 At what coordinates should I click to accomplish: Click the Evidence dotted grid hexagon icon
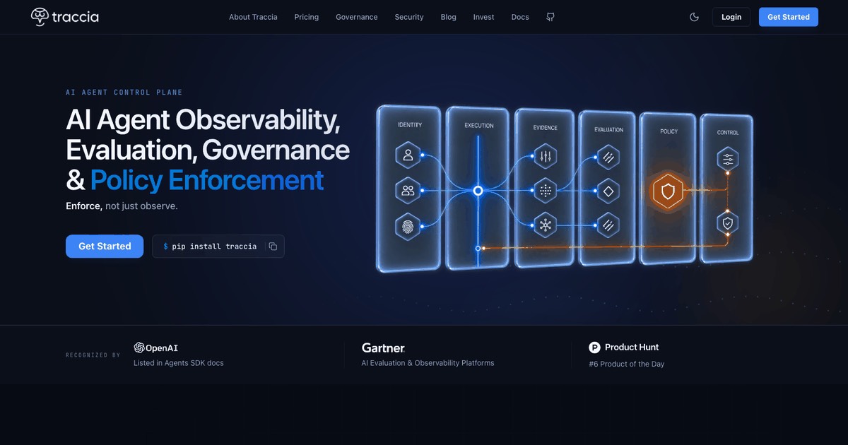545,190
